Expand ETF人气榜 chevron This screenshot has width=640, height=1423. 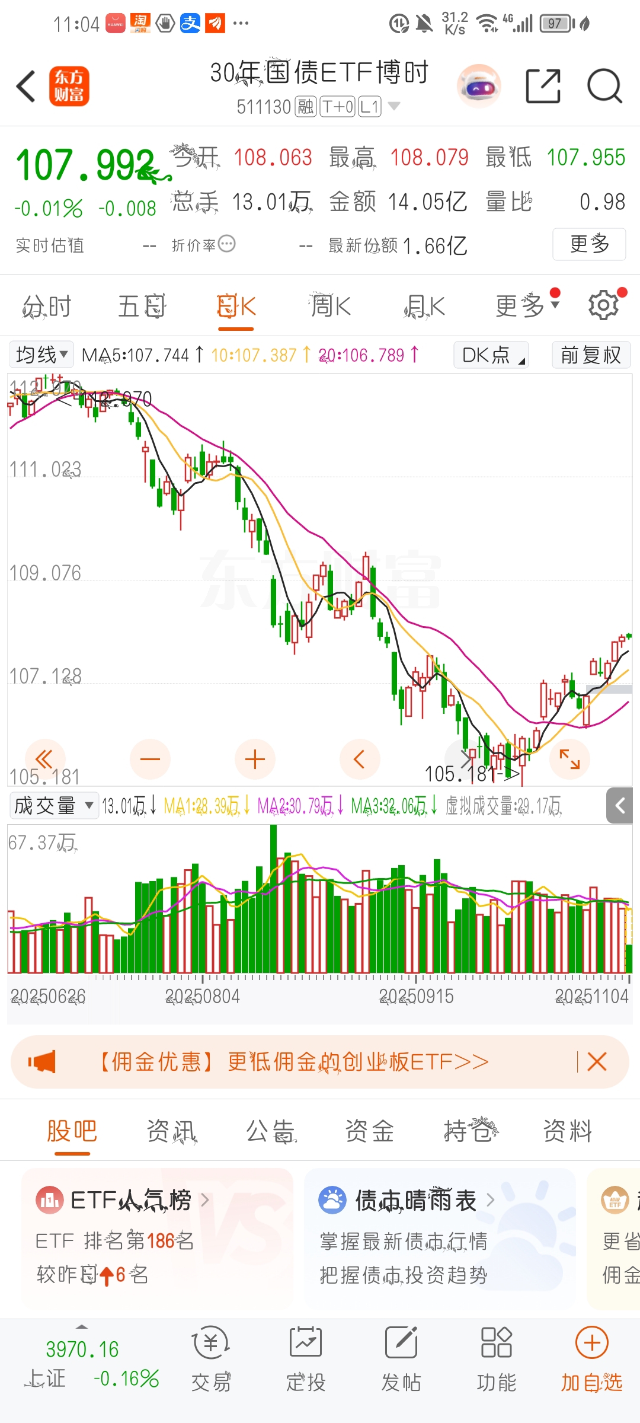tap(205, 1200)
